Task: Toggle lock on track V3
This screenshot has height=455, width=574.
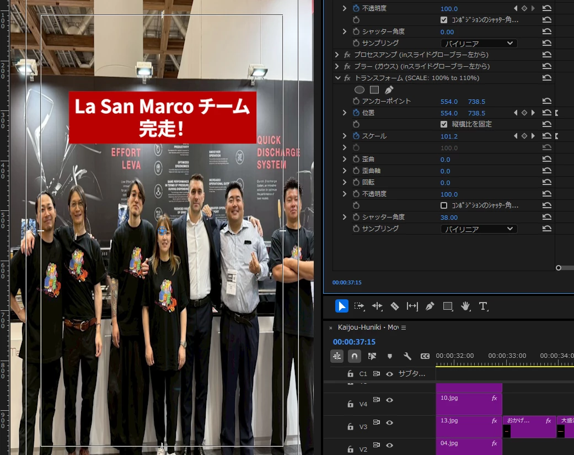Action: [x=350, y=427]
